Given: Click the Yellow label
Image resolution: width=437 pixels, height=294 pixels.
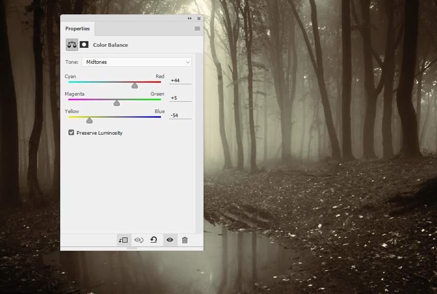Looking at the screenshot, I should point(72,111).
